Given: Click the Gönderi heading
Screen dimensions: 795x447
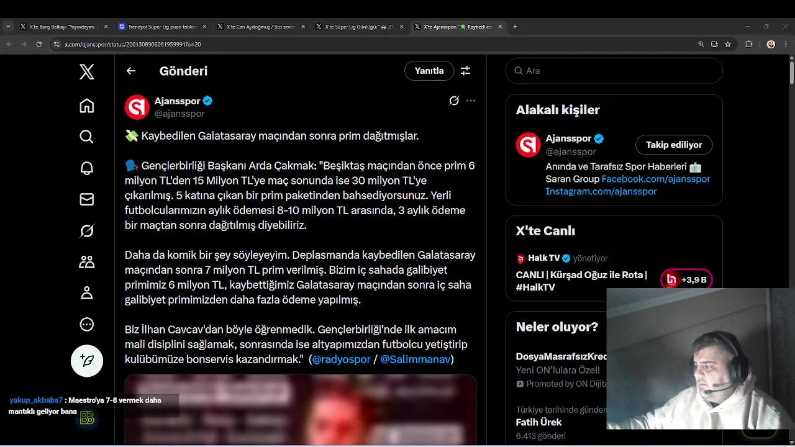Looking at the screenshot, I should tap(183, 71).
